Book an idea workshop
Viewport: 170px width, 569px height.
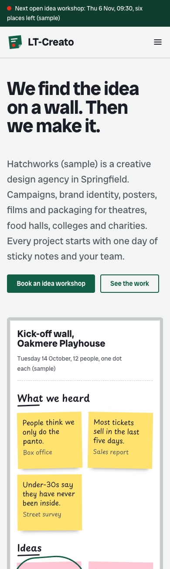click(51, 284)
